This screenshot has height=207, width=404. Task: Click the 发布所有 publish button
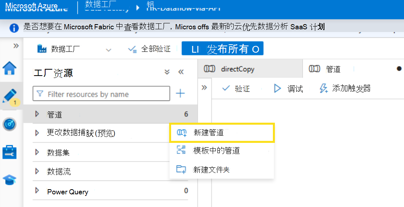tap(223, 48)
